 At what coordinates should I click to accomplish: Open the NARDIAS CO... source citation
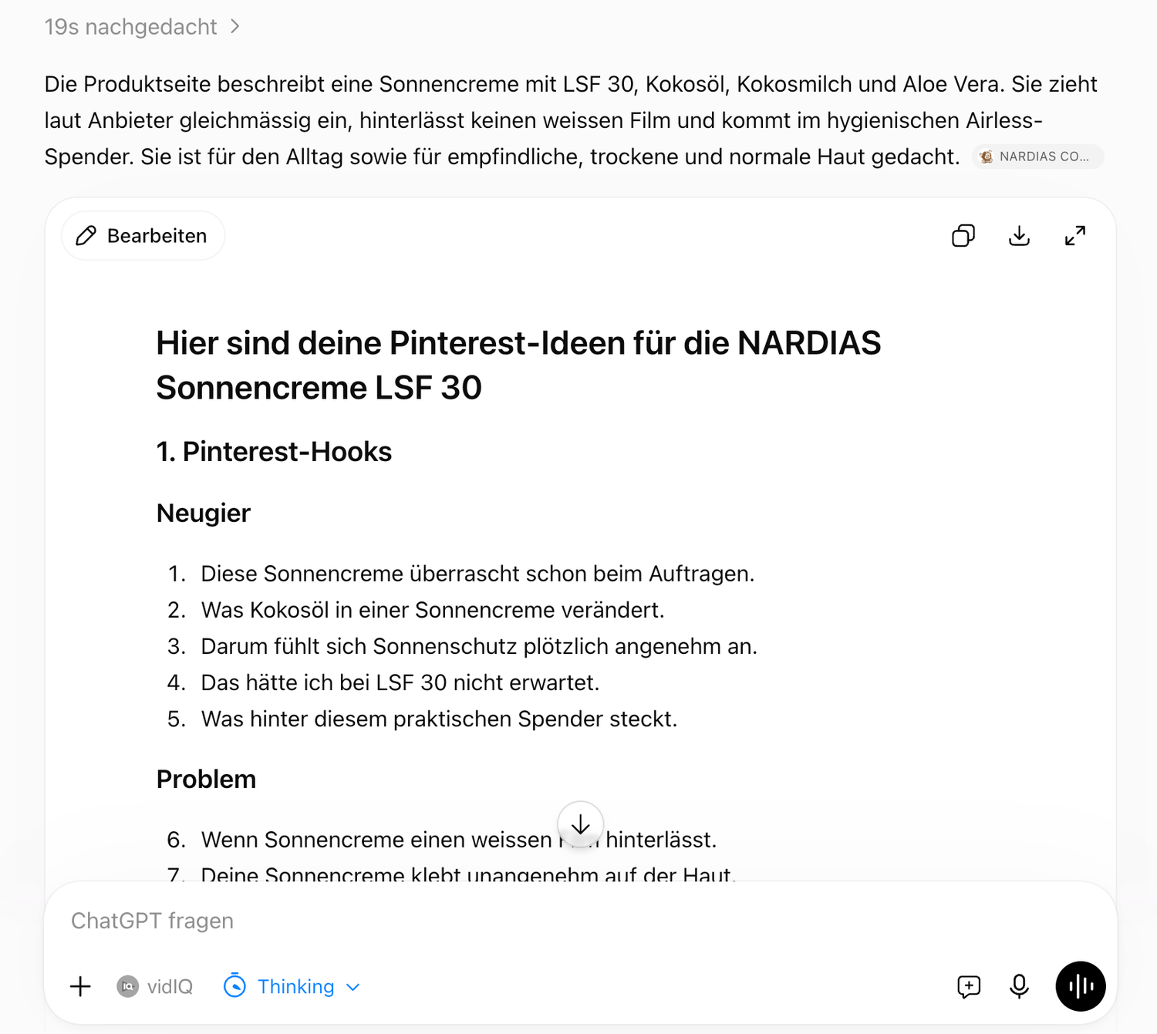click(1038, 157)
